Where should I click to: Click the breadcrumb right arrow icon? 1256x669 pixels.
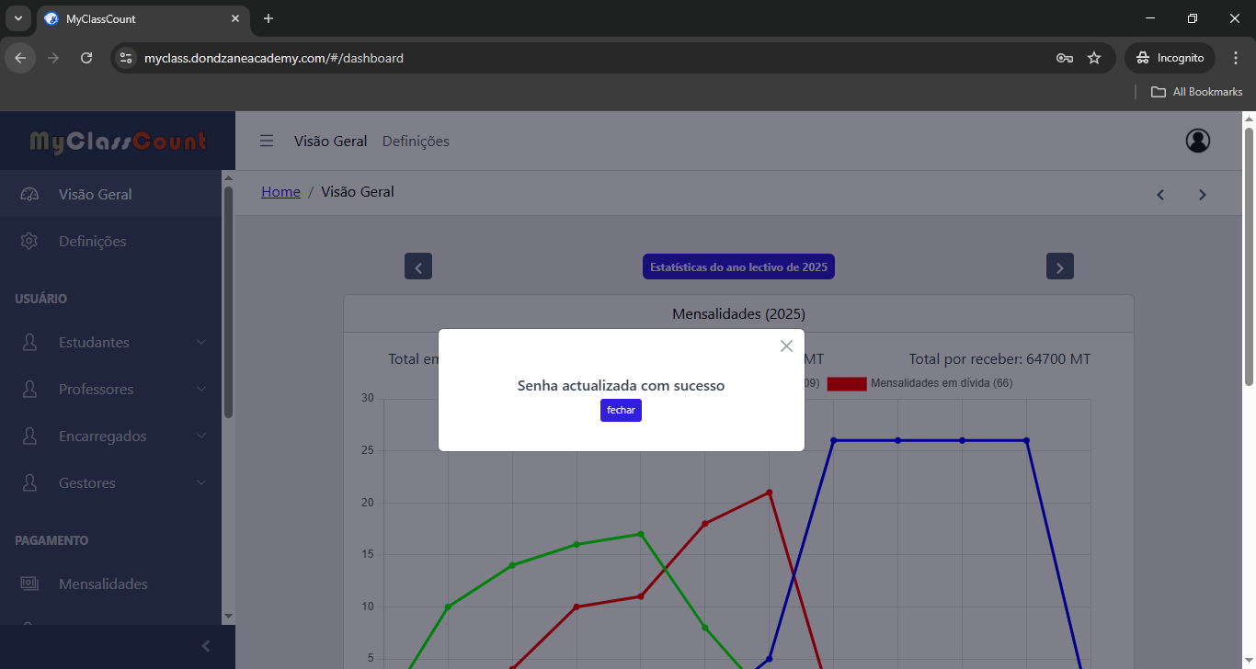click(1202, 195)
